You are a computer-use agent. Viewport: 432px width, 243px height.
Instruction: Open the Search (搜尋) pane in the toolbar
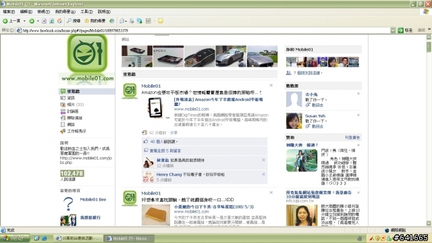click(74, 21)
